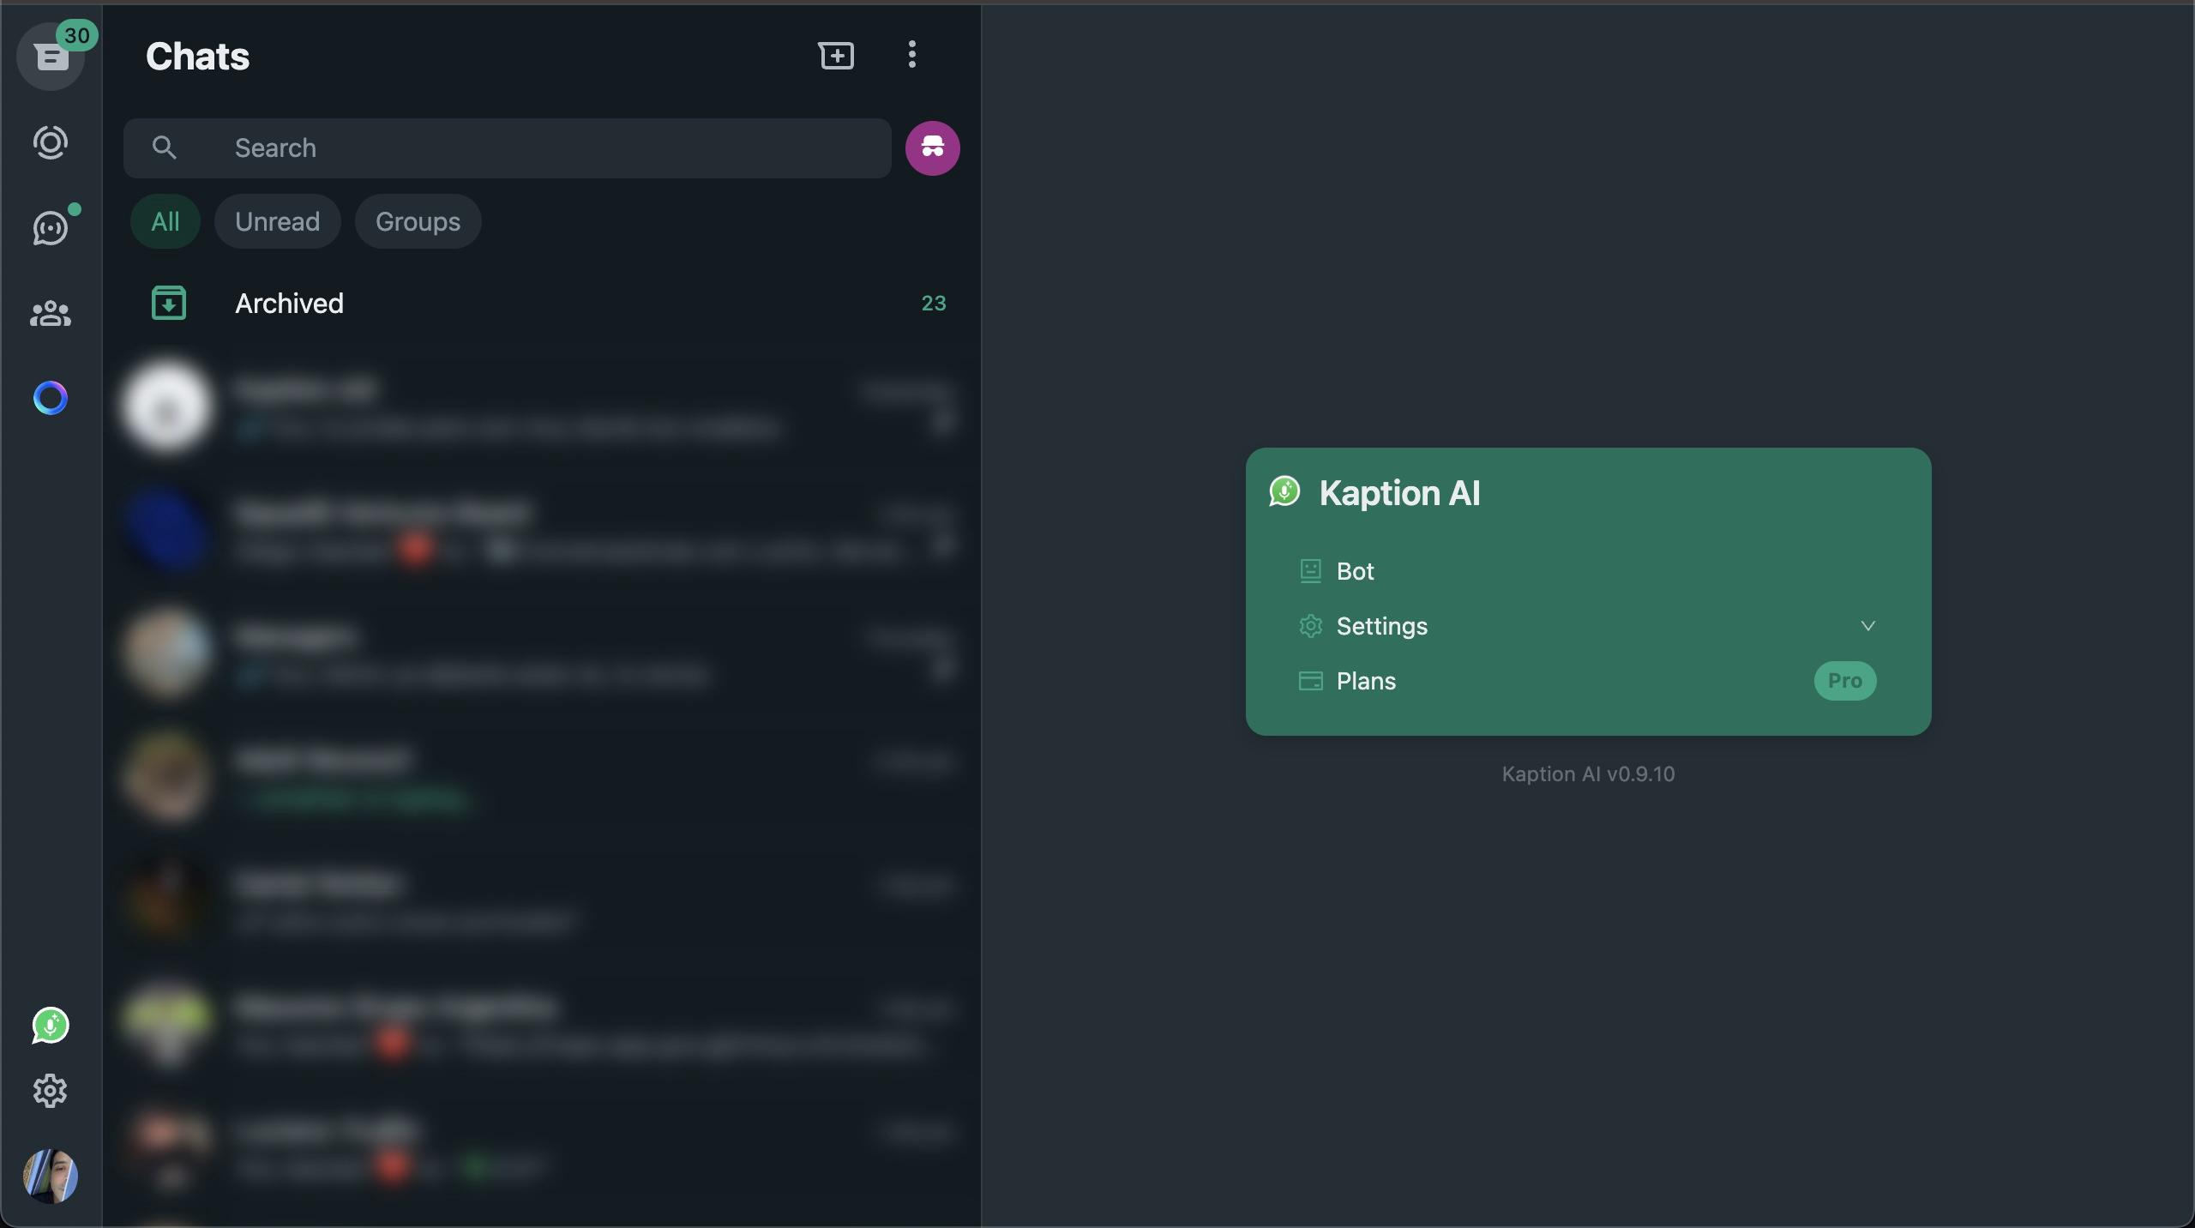The width and height of the screenshot is (2195, 1228).
Task: Open the three-dot Chats menu
Action: (911, 55)
